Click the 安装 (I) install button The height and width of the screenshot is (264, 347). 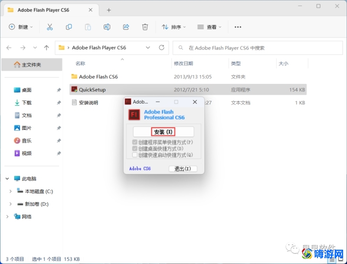pos(164,132)
